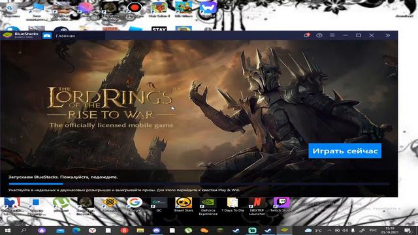Open Yandex Browser round taskbar icon
This screenshot has height=235, width=418.
(93, 230)
